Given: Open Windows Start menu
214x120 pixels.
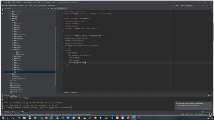Looking at the screenshot, I should 3,118.
